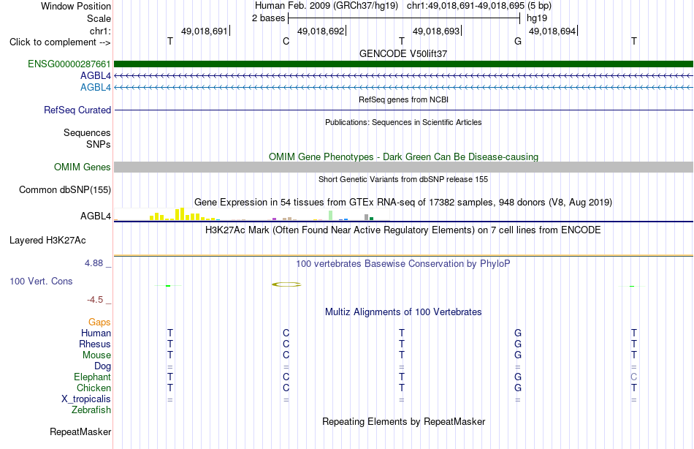Open Publications: Sequences in Scientific Articles title
Image resolution: width=694 pixels, height=449 pixels.
coord(403,122)
